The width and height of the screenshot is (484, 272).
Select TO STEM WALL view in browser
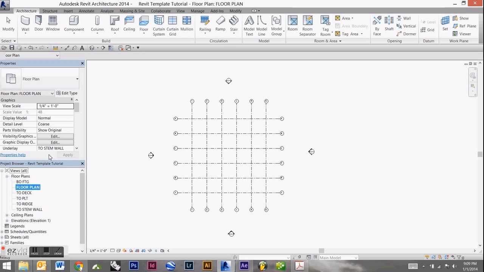[x=29, y=210]
